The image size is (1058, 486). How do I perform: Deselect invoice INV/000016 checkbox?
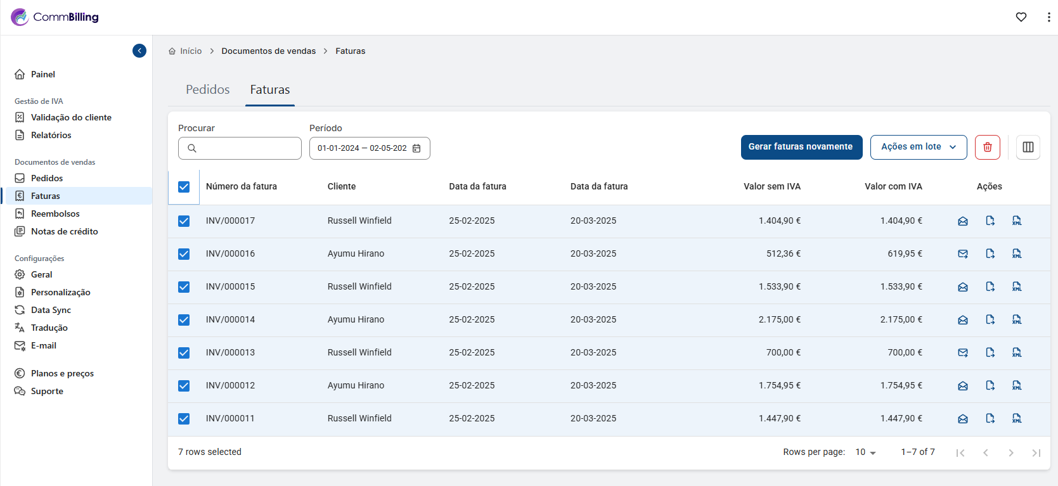click(184, 254)
